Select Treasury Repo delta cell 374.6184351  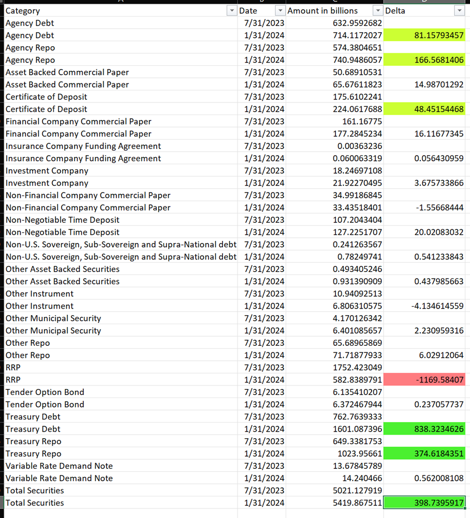click(x=424, y=454)
